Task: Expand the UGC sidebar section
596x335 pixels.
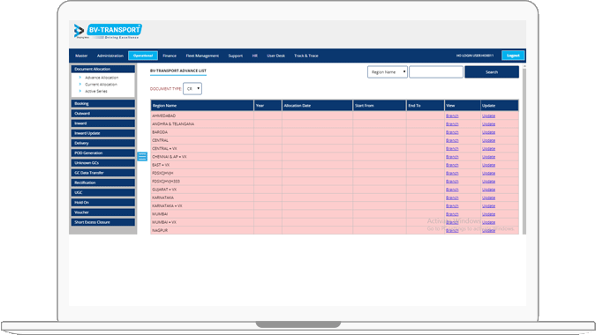Action: (103, 192)
